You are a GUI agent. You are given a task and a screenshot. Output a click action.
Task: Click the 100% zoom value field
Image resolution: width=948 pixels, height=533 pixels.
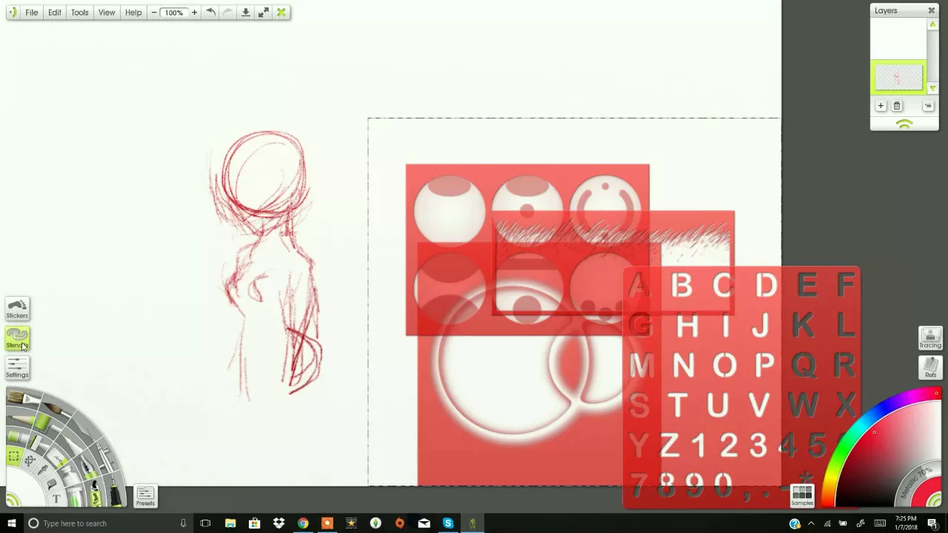pos(174,13)
